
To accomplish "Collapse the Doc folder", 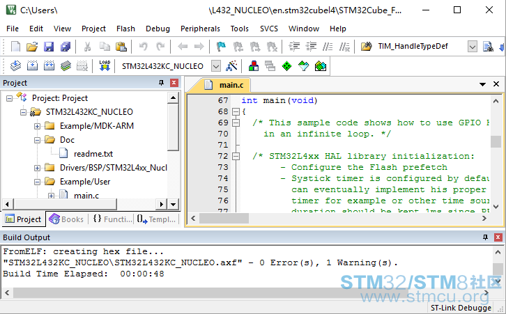I will (x=37, y=140).
